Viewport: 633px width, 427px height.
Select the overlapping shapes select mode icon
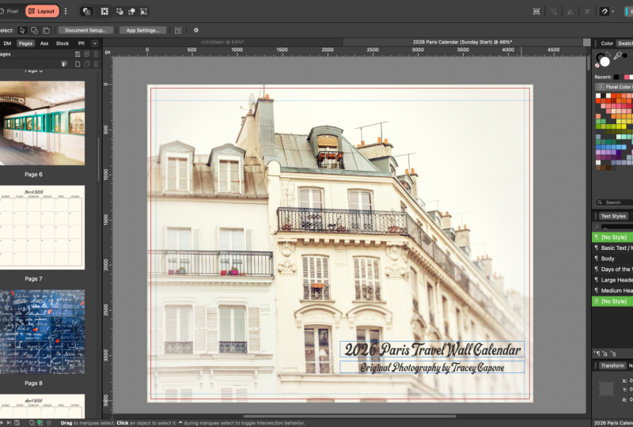[34, 30]
